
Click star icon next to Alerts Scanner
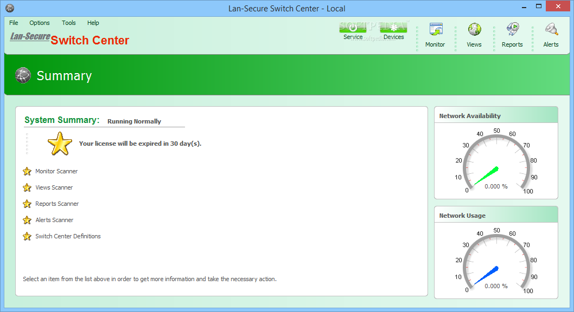click(27, 220)
